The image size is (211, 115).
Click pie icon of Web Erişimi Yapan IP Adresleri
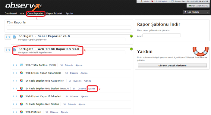[x=21, y=96]
